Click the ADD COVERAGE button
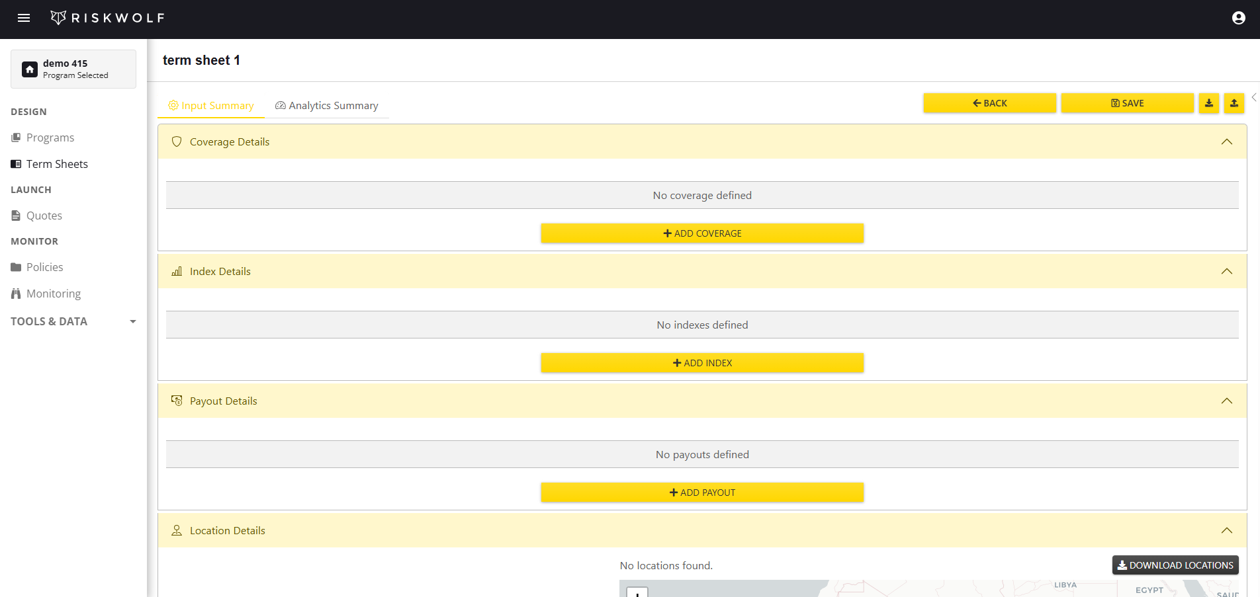The image size is (1260, 597). click(702, 233)
